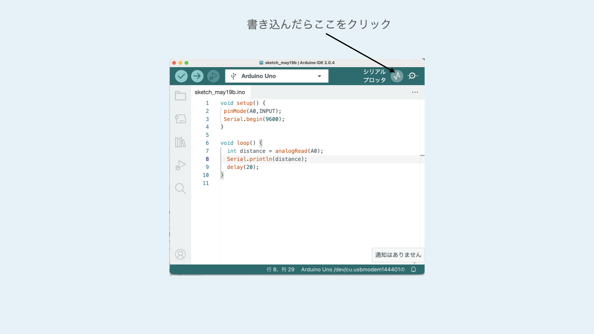Viewport: 594px width, 334px height.
Task: Toggle notifications bell in status bar
Action: tap(413, 270)
